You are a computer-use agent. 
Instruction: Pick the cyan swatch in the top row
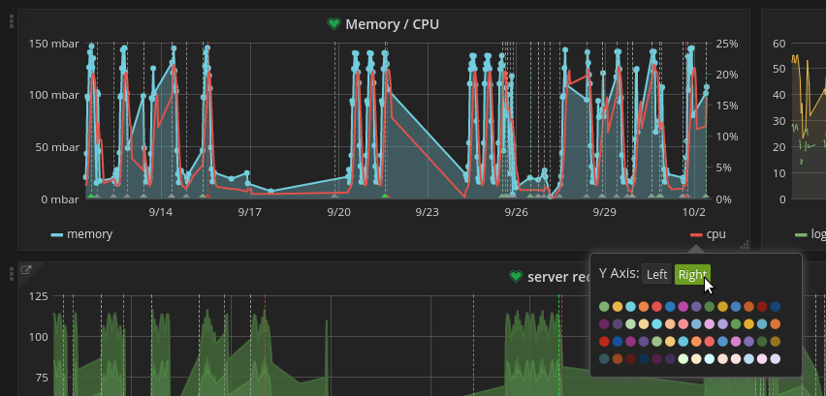point(630,307)
